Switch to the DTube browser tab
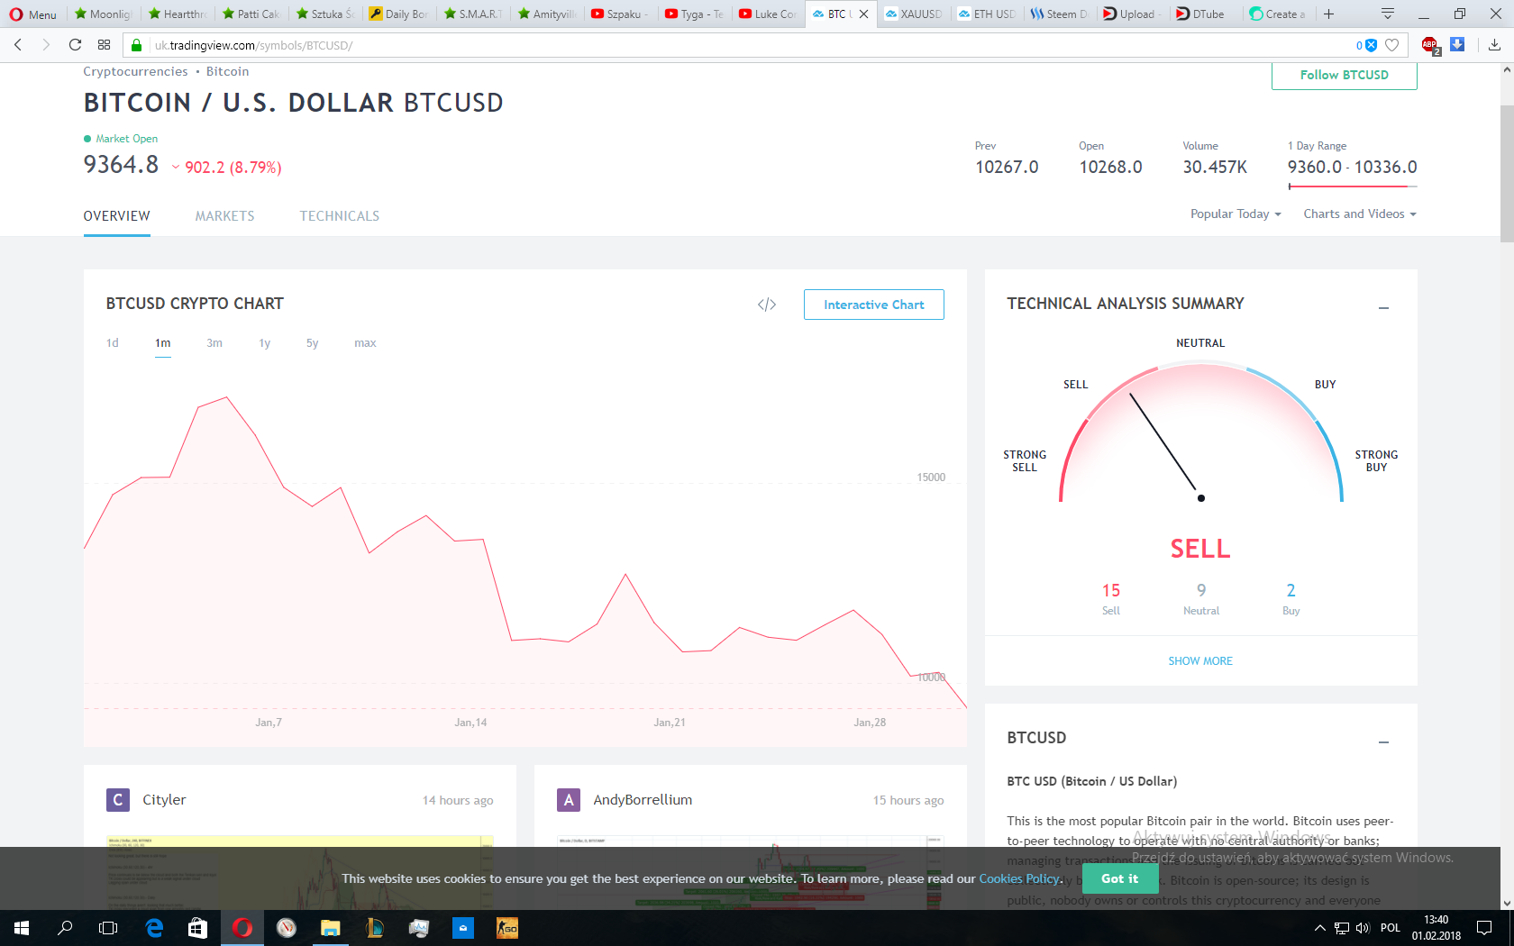Screen dimensions: 1514x946 [1206, 14]
